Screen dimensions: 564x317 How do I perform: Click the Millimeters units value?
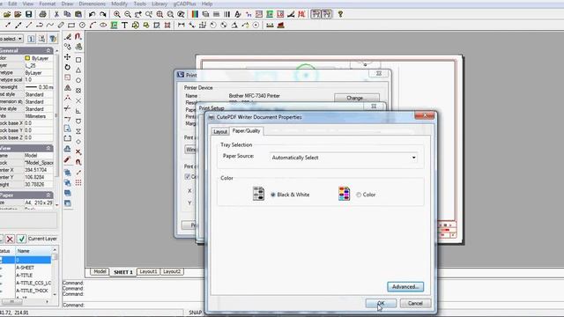(39, 116)
